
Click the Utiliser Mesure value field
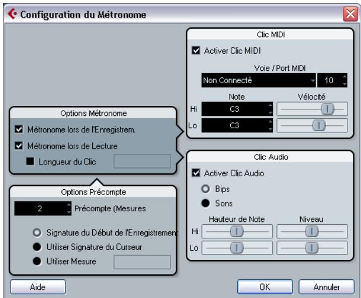click(x=142, y=262)
